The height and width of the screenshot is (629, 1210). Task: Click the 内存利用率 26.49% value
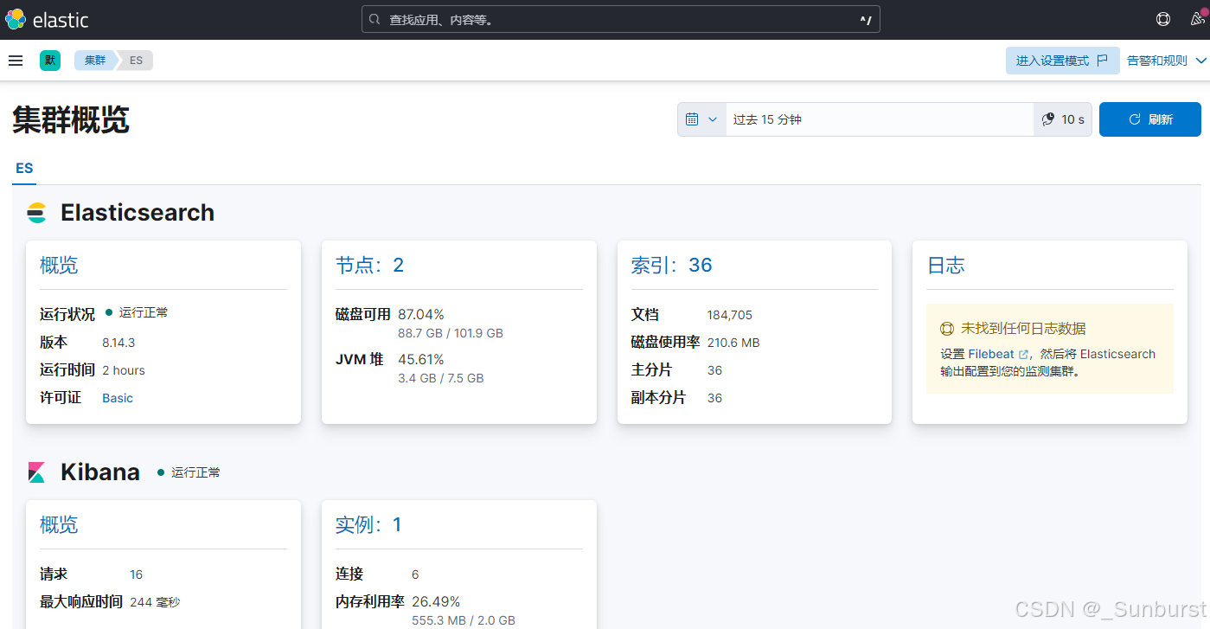[436, 601]
